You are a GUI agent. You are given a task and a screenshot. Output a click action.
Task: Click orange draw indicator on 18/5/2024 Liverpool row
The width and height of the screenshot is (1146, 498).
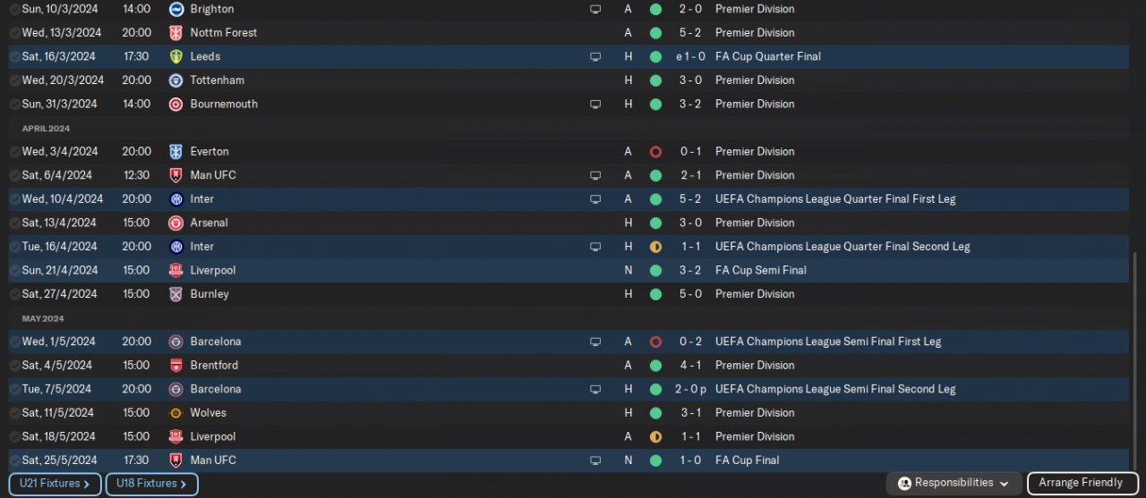coord(655,437)
